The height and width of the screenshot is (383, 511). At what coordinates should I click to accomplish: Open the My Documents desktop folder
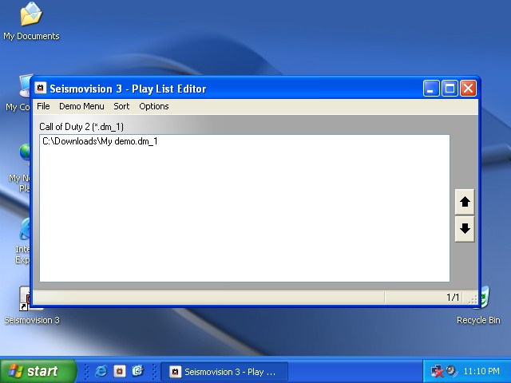coord(30,16)
